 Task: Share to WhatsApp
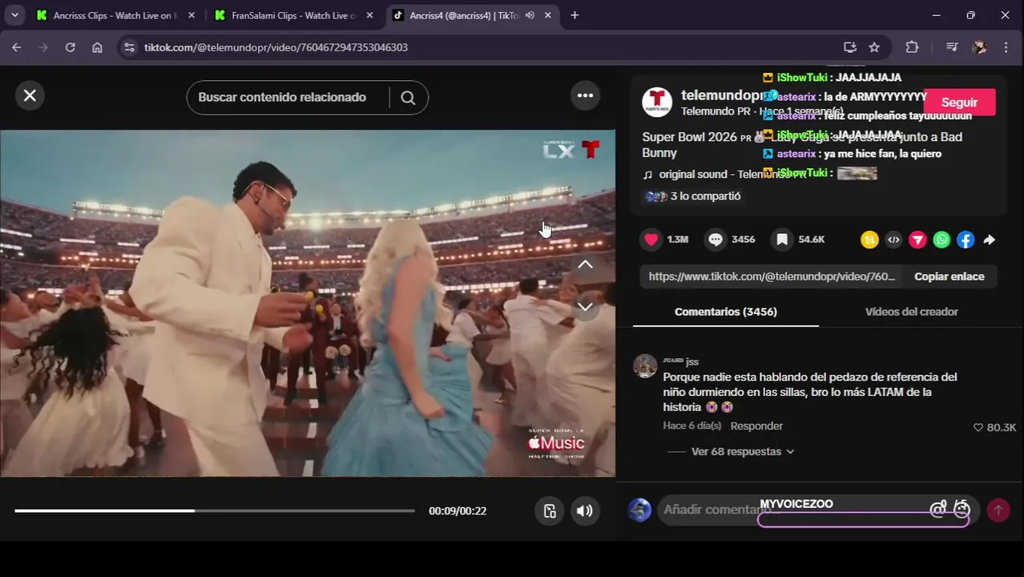click(941, 240)
